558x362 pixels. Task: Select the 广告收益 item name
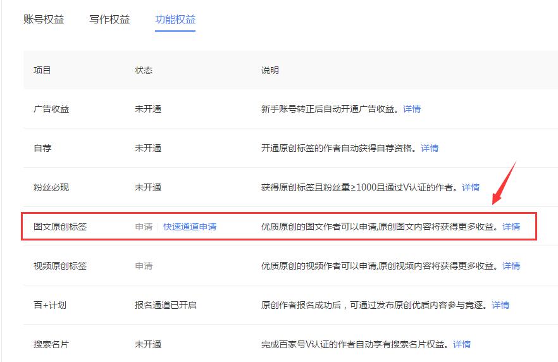[x=51, y=109]
